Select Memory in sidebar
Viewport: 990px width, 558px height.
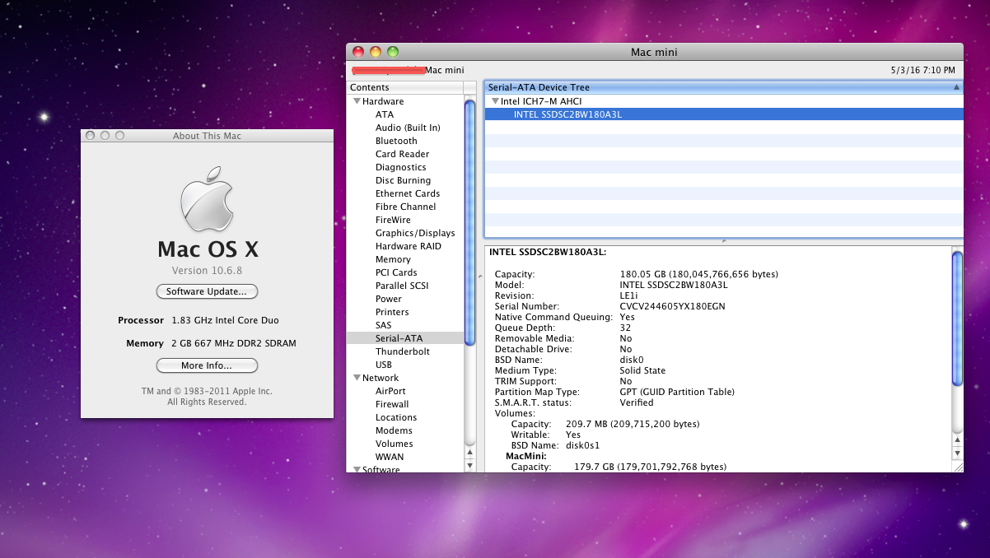tap(393, 259)
